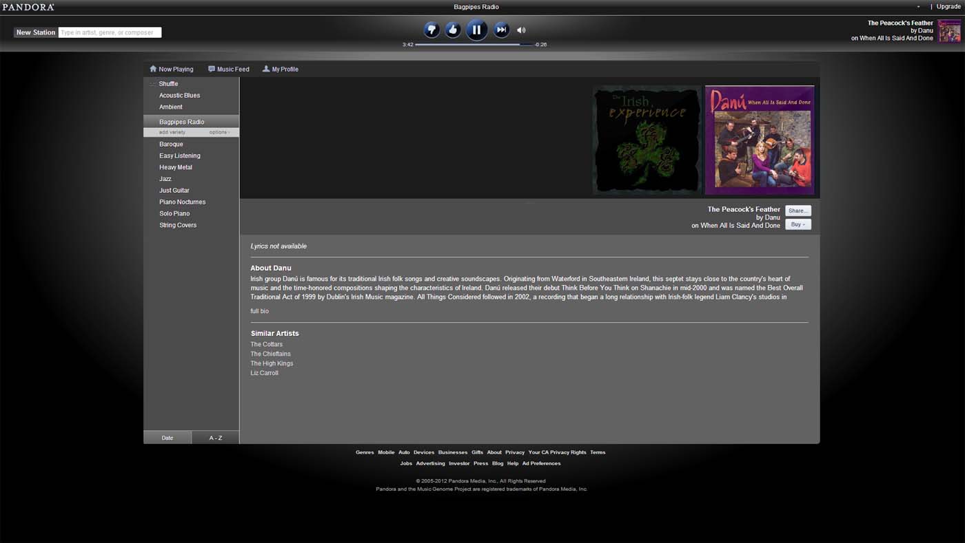
Task: Thumbs up the current song
Action: pyautogui.click(x=453, y=30)
